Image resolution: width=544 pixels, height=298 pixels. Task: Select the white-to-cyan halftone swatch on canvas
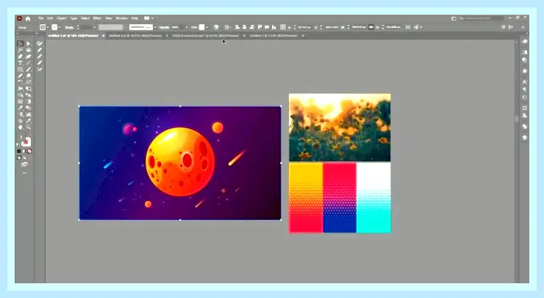coord(373,198)
